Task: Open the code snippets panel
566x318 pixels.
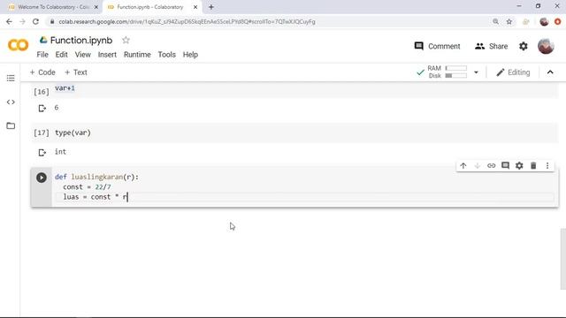Action: (x=11, y=102)
